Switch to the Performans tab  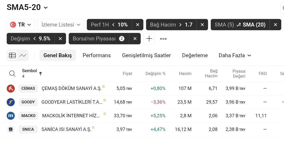point(97,55)
